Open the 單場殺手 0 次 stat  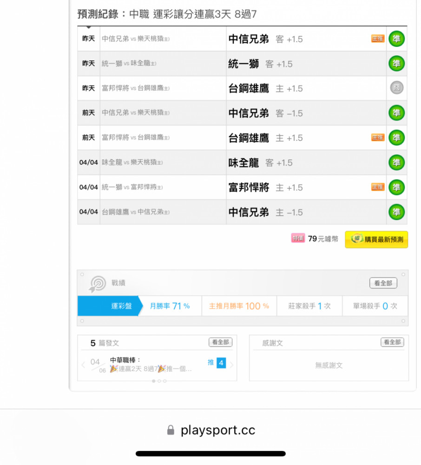375,306
